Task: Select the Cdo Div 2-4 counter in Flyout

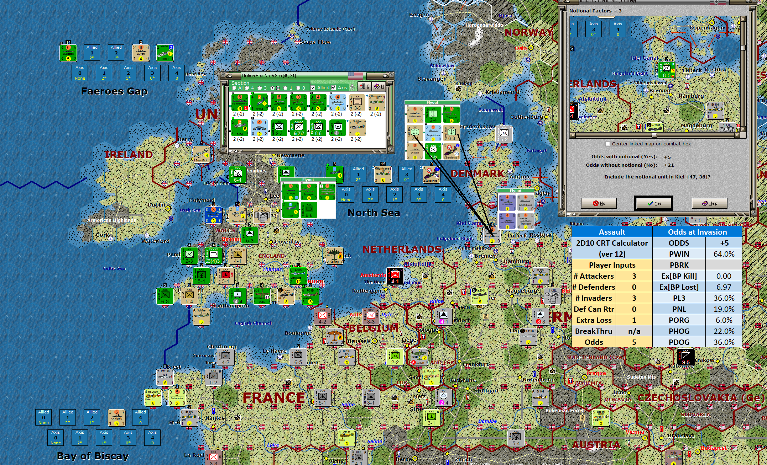Action: click(415, 133)
